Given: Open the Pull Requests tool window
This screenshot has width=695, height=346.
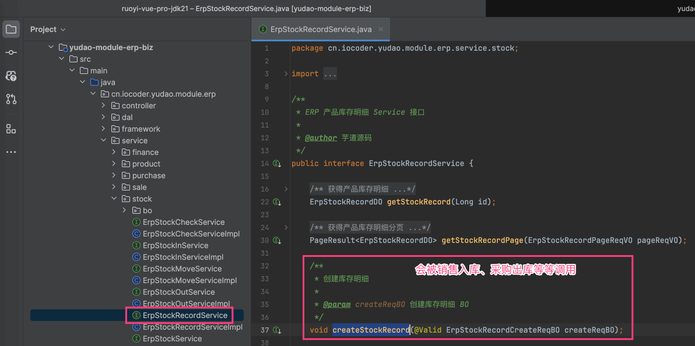Looking at the screenshot, I should point(11,99).
